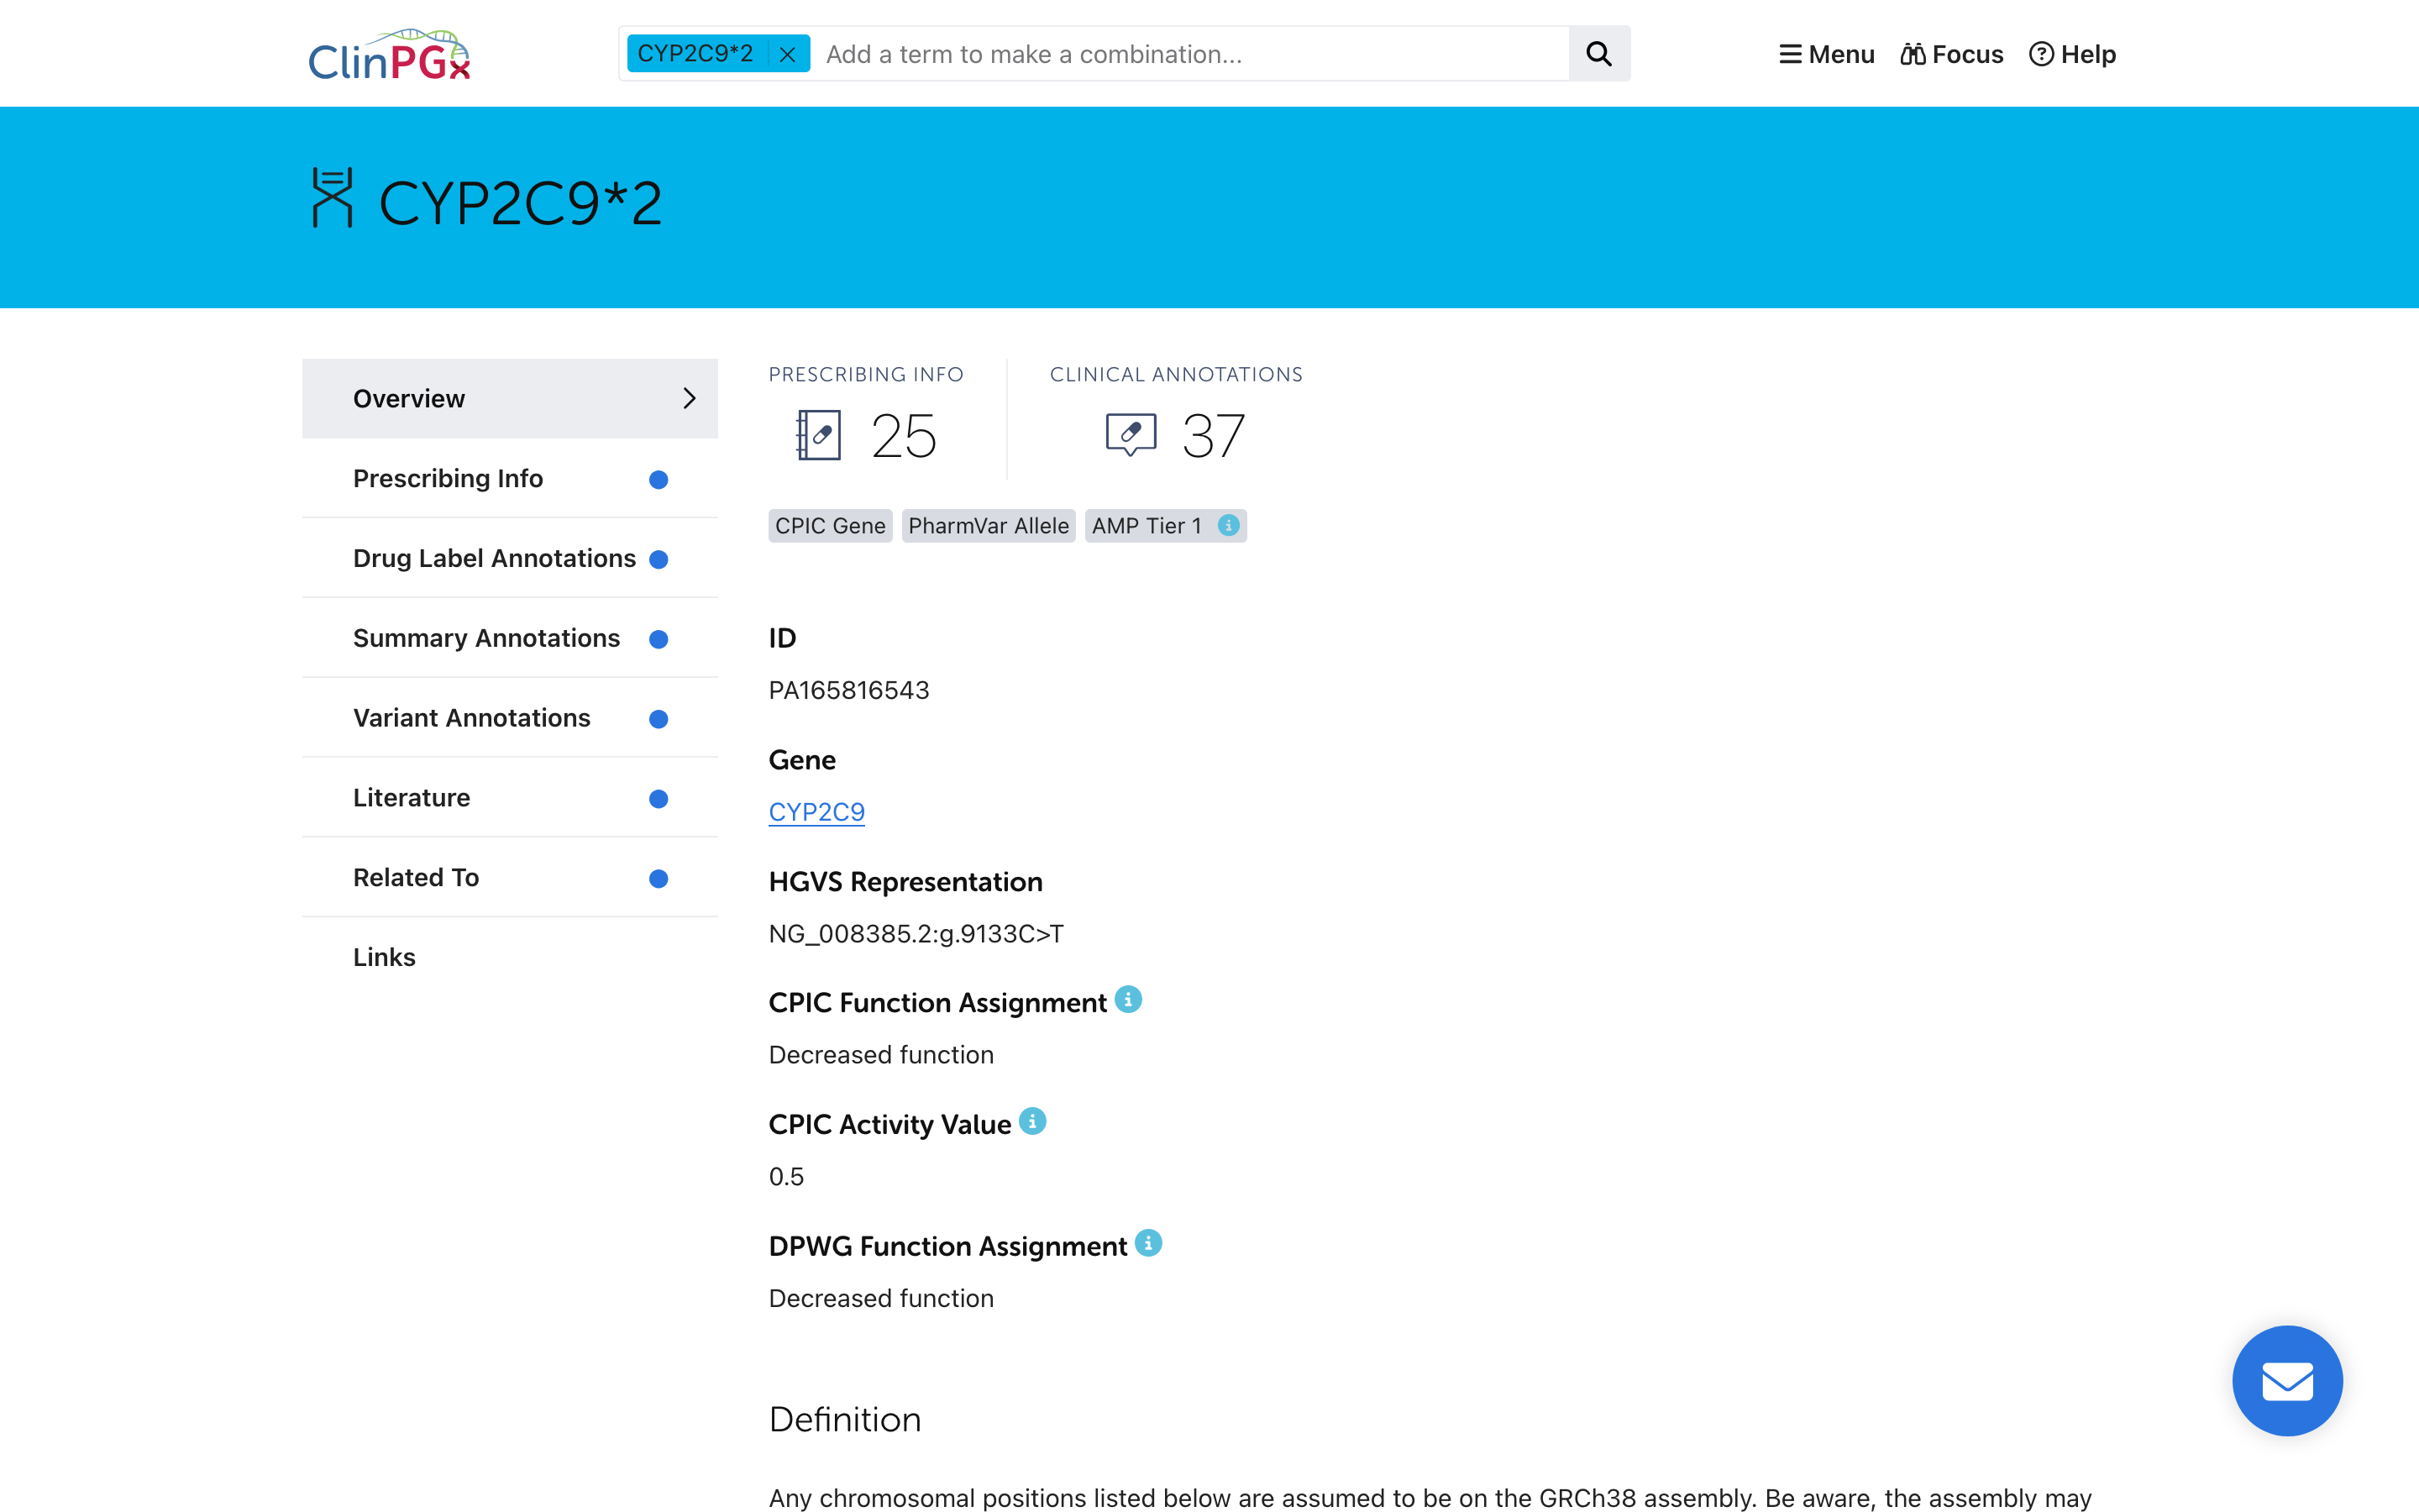This screenshot has height=1512, width=2419.
Task: Show info for CPIC Activity Value
Action: point(1032,1122)
